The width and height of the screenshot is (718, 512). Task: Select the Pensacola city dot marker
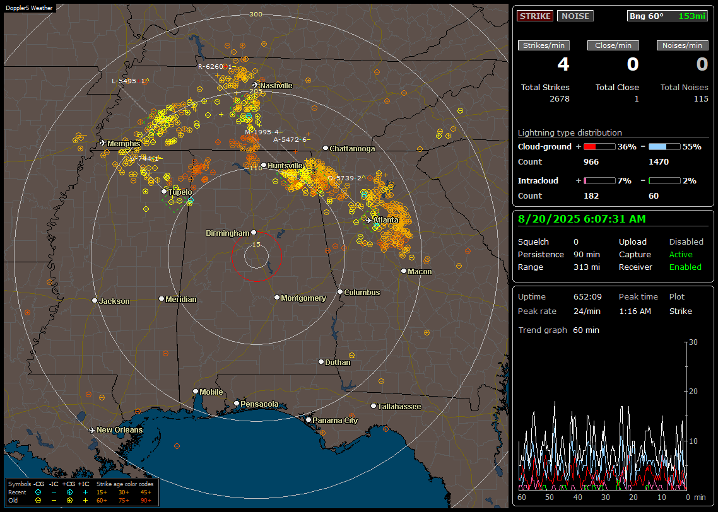[237, 403]
